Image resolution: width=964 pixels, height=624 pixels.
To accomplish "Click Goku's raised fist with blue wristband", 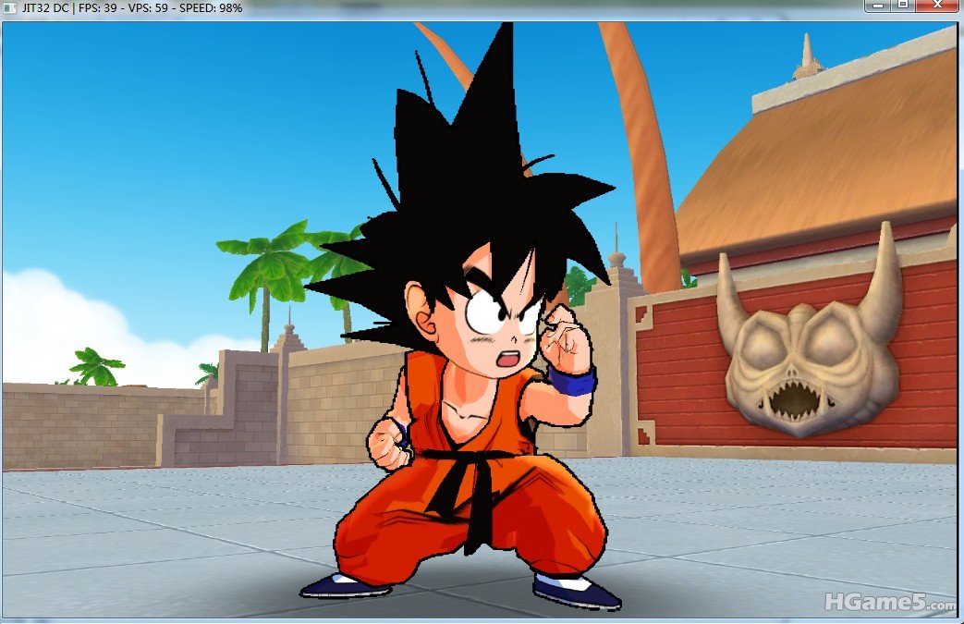I will click(x=567, y=351).
